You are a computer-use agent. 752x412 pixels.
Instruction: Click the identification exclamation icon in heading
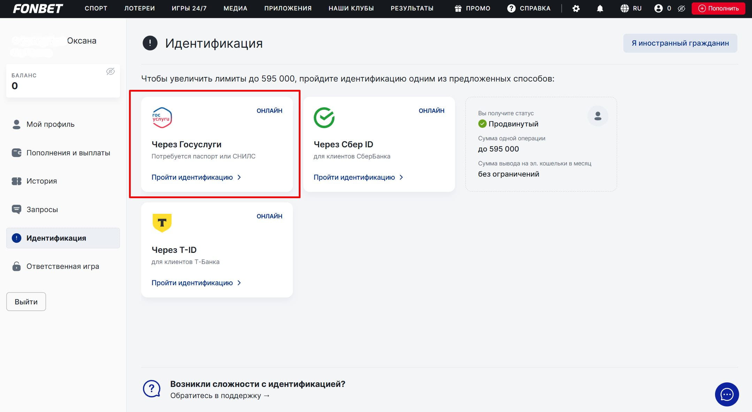point(150,43)
